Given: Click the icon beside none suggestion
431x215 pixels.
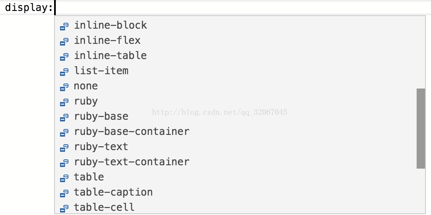Looking at the screenshot, I should tap(64, 87).
